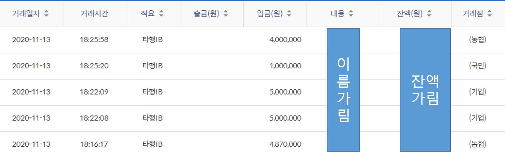Select row with time 18:25:20
Screen dimensions: 505x157
click(x=94, y=66)
